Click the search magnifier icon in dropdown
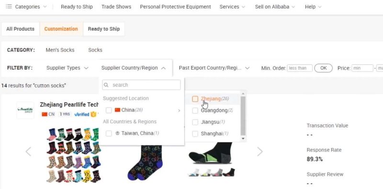Screen dimensions: 383x189 [106, 85]
